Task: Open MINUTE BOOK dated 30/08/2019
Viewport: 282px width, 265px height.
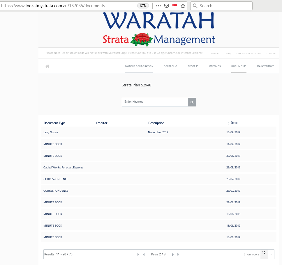Action: pos(159,156)
